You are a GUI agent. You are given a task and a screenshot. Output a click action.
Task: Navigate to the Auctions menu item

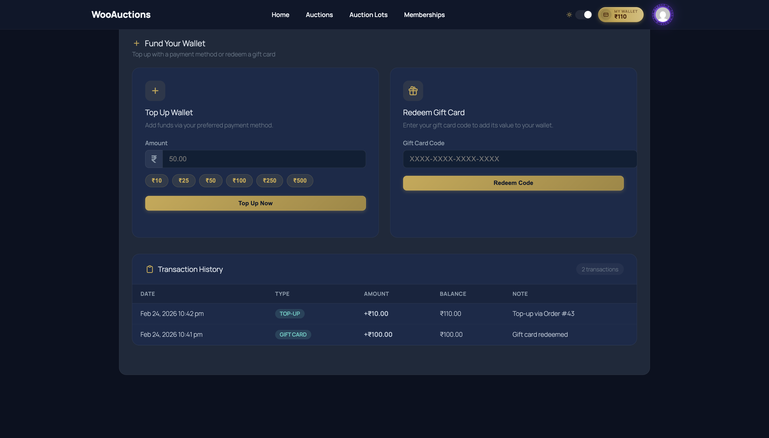pos(319,15)
